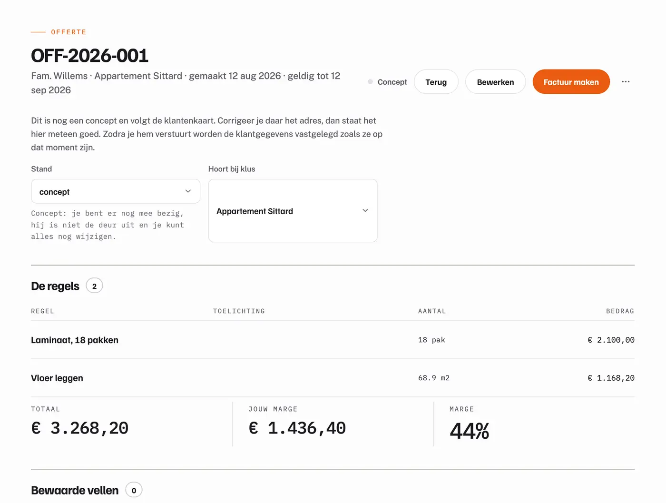This screenshot has height=503, width=666.
Task: Click the REGEL column header
Action: click(x=43, y=311)
